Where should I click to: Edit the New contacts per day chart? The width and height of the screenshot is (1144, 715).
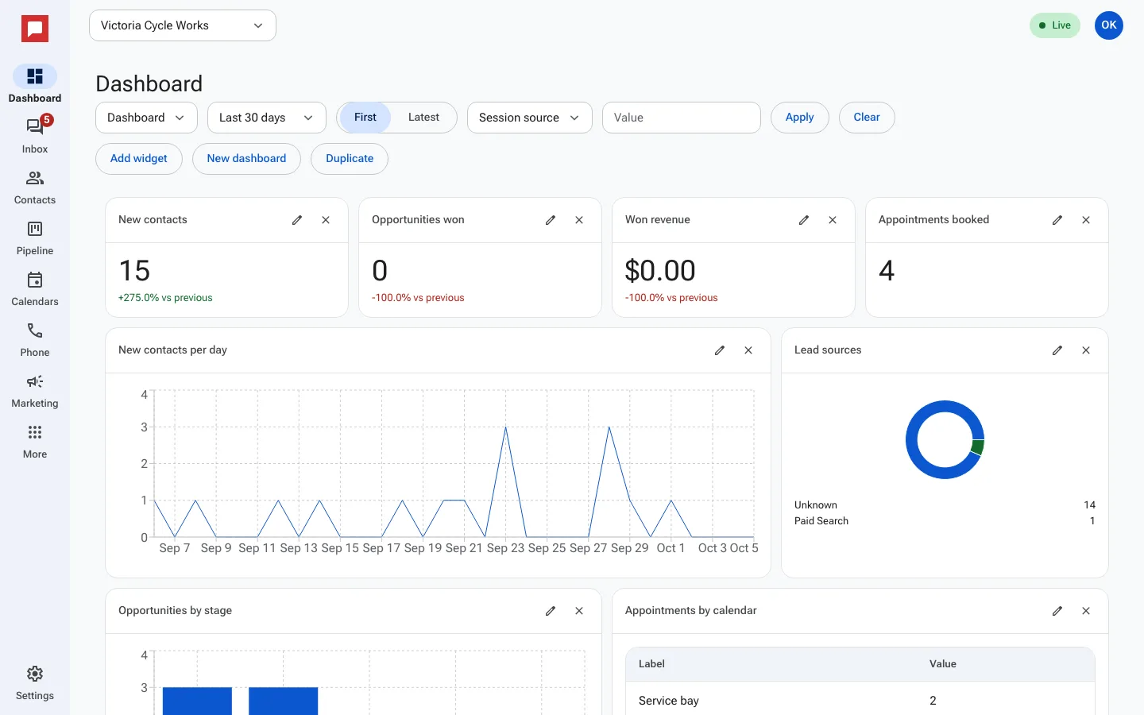720,350
